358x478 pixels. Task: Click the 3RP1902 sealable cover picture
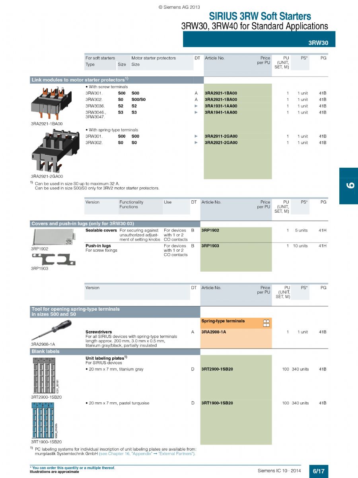[53, 237]
